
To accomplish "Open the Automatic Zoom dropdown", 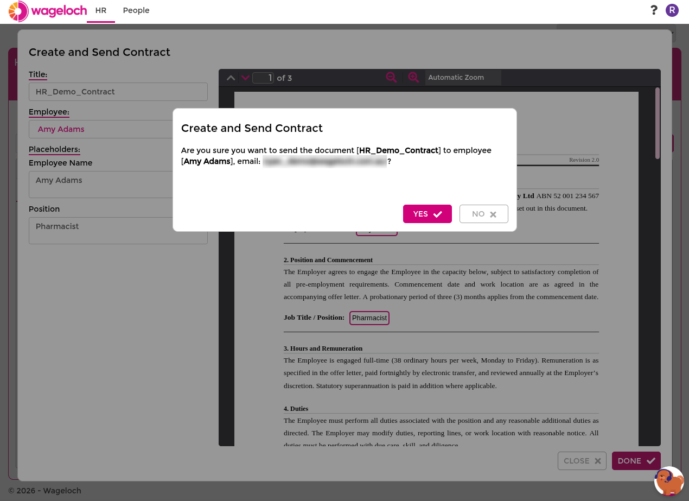I will [x=463, y=77].
